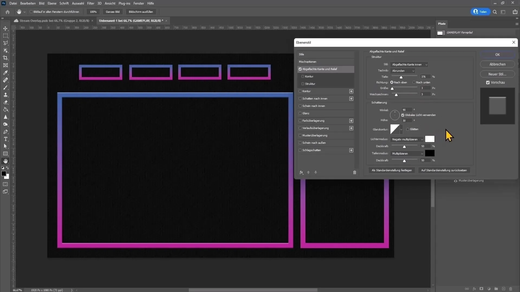Open the Datei menu
This screenshot has height=292, width=520.
point(13,3)
